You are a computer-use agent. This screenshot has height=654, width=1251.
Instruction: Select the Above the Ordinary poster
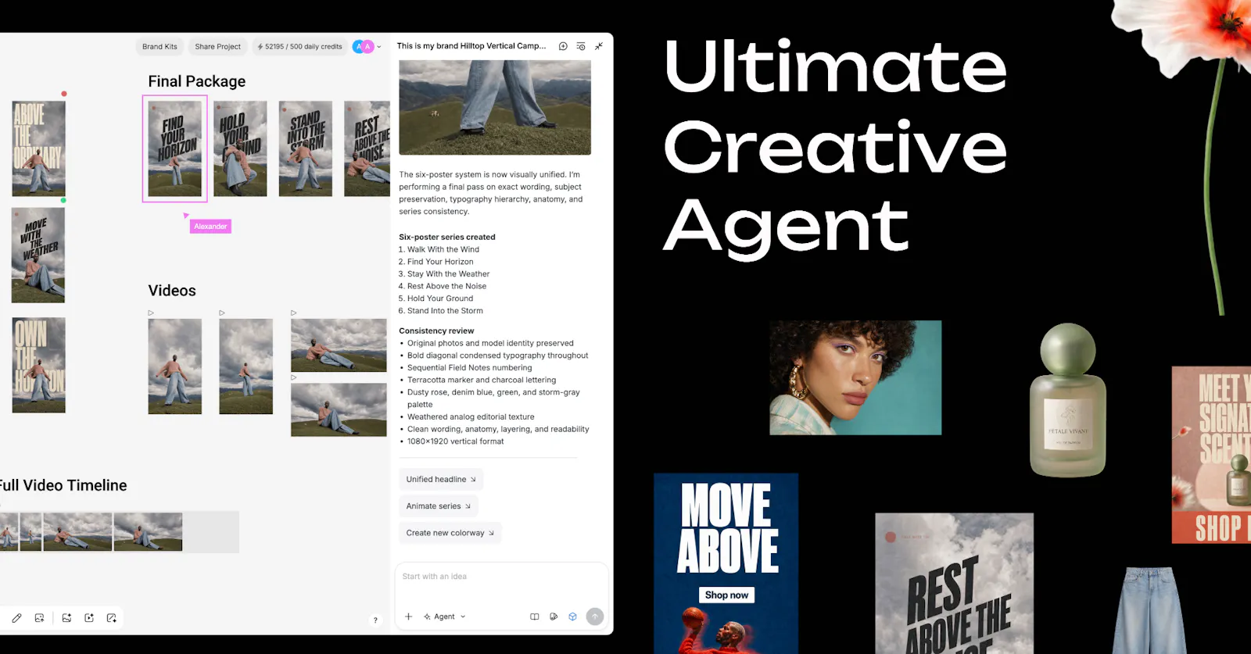click(x=38, y=148)
